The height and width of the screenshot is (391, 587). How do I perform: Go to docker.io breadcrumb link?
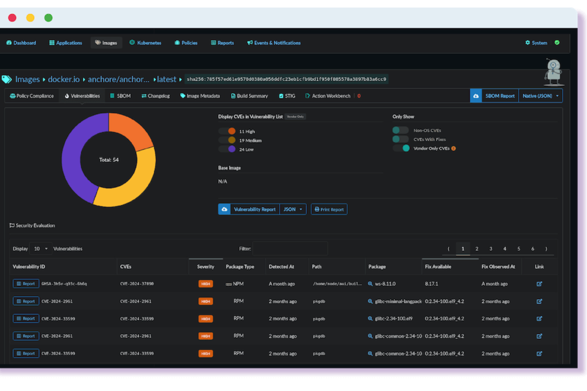click(64, 79)
